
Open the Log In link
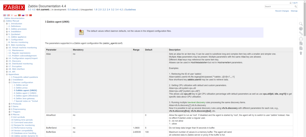(294, 3)
